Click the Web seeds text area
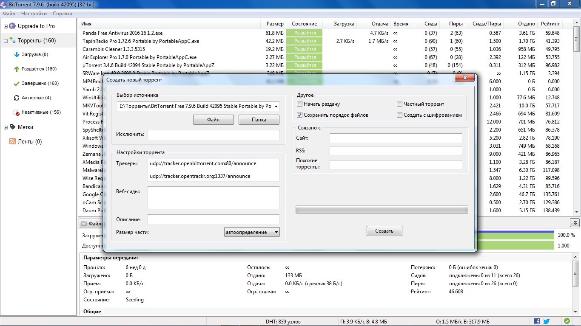 coord(214,198)
